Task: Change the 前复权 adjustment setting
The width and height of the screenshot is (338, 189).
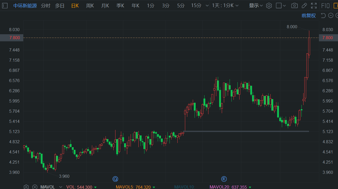Action: click(x=308, y=15)
